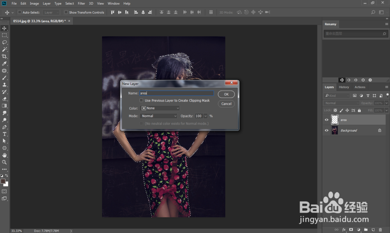Select the Magic Wand tool
Screen dimensions: 390x233
pos(4,49)
